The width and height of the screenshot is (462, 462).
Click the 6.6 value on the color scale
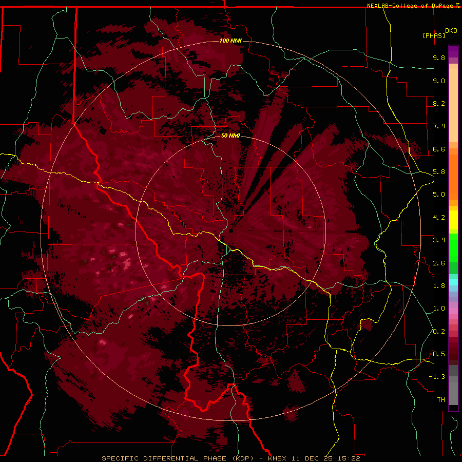[439, 149]
